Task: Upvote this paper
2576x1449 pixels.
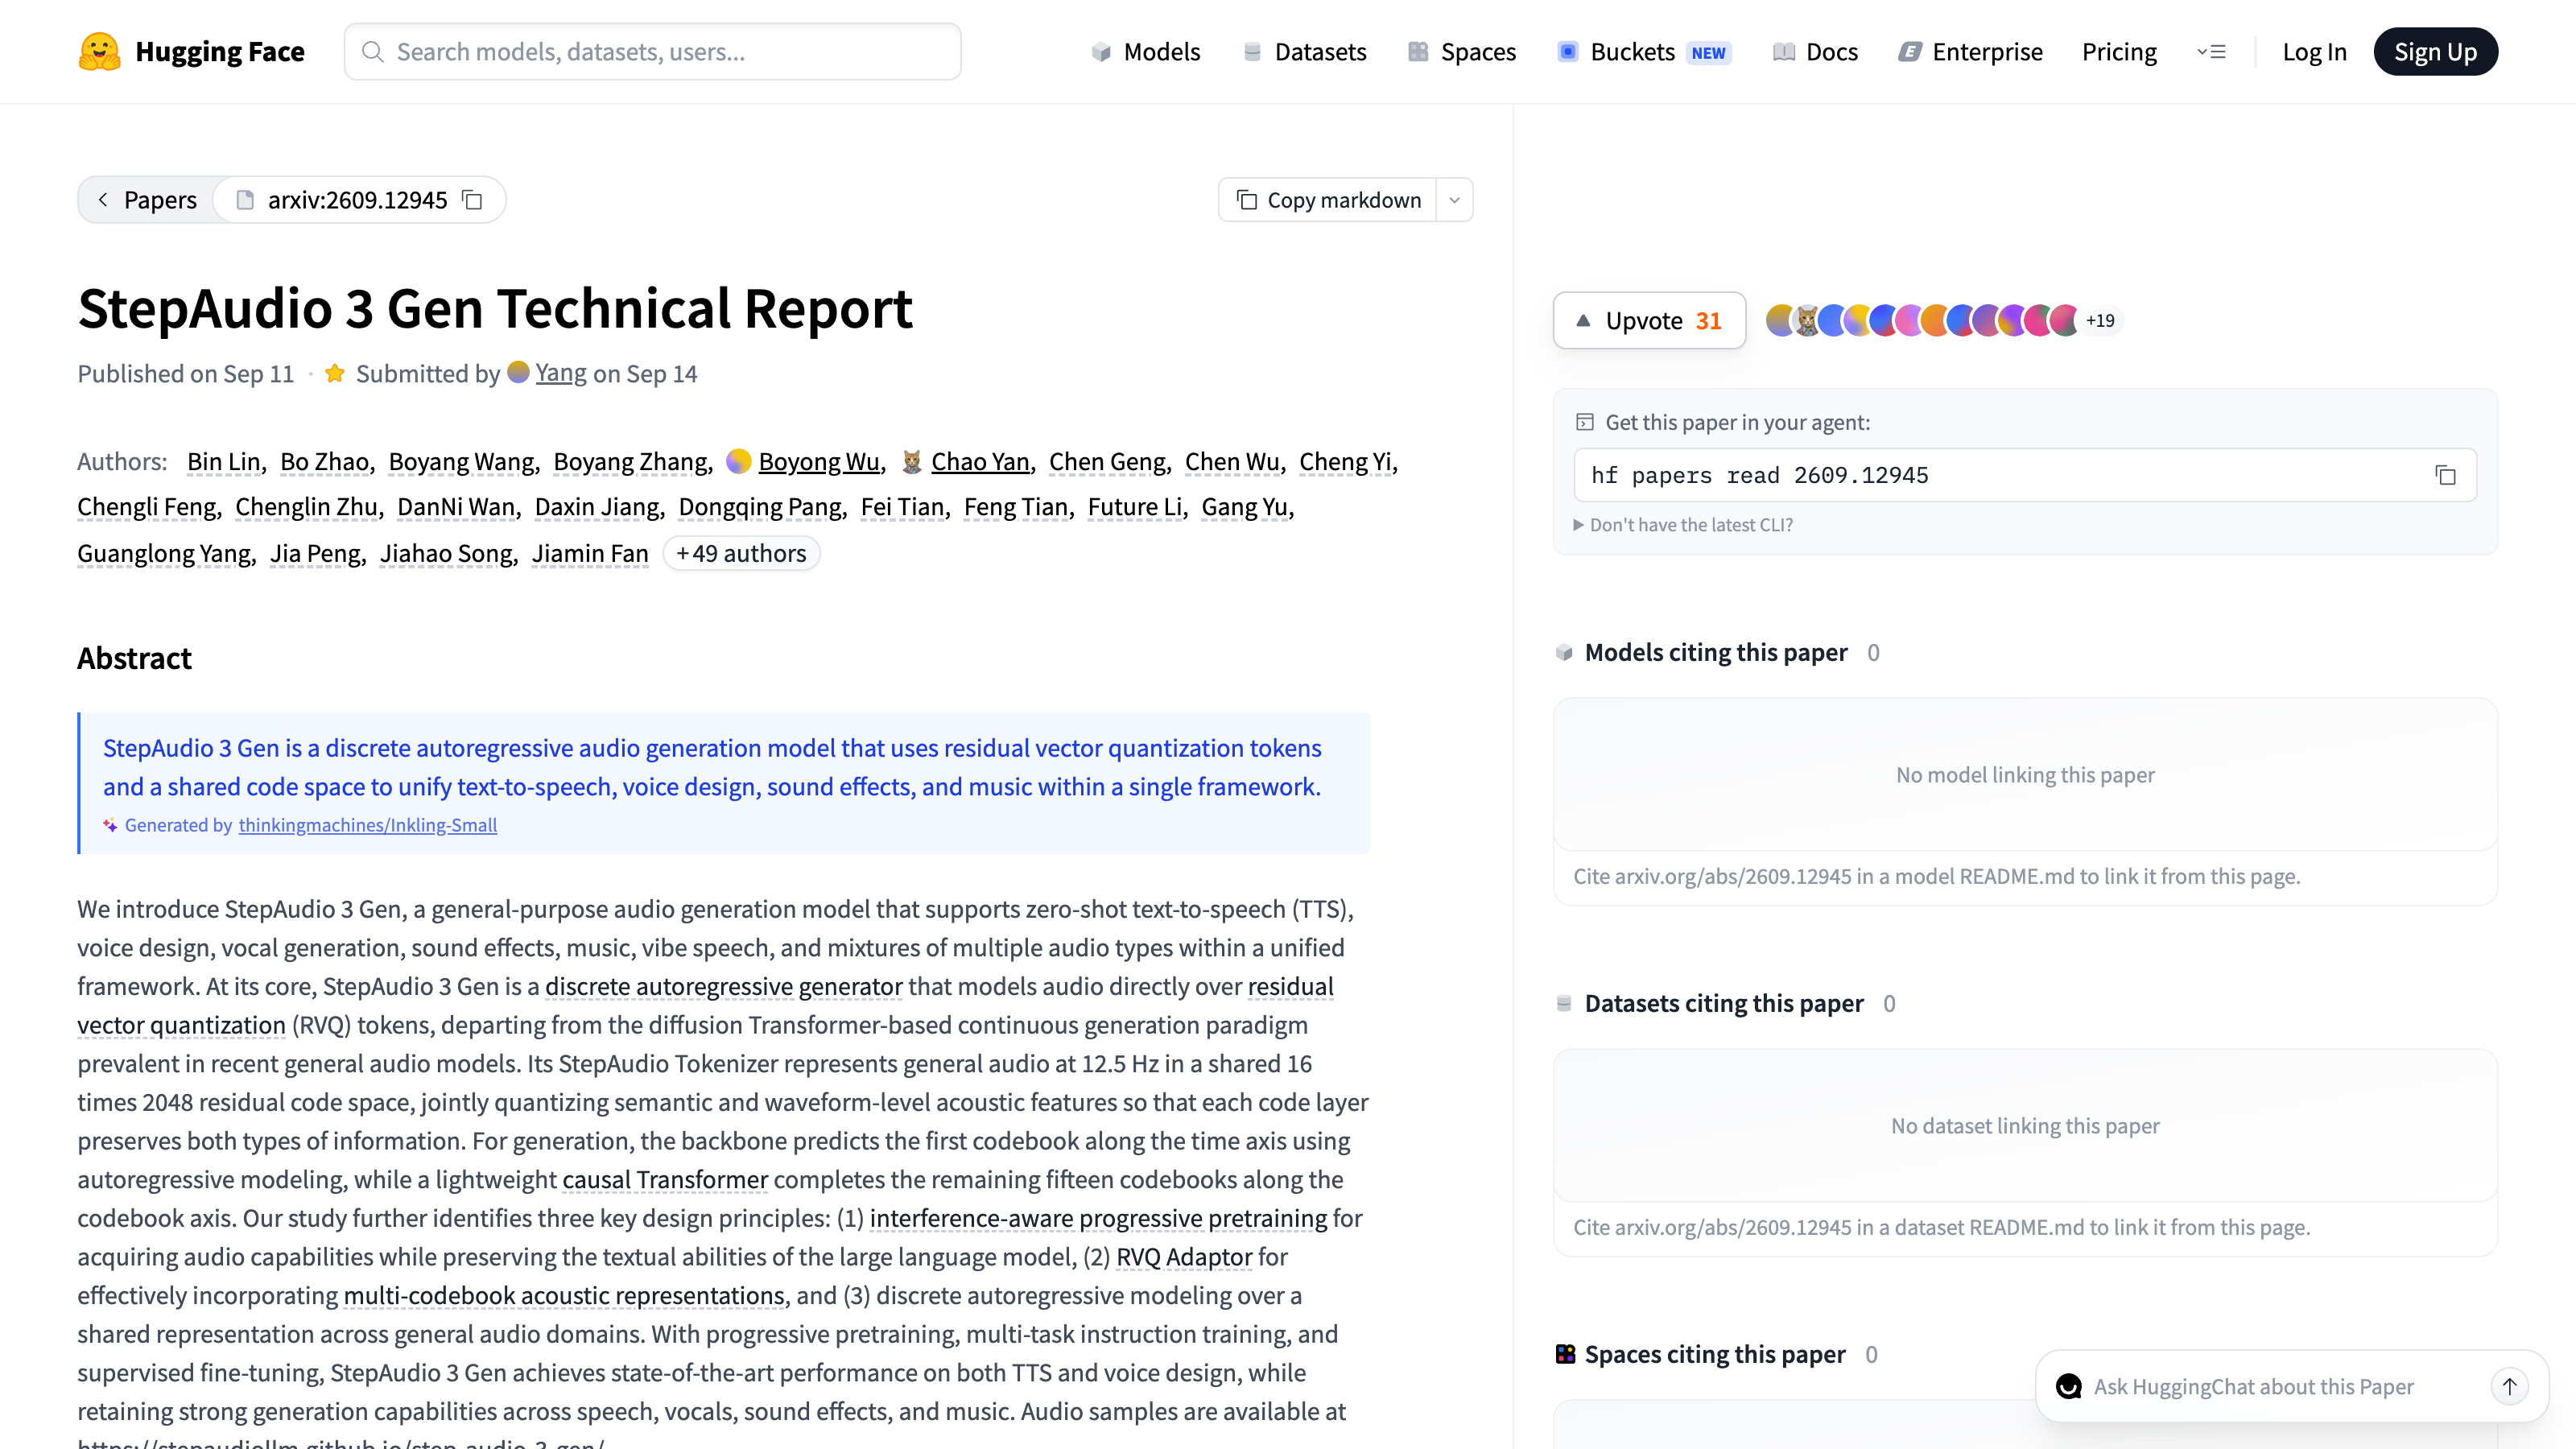Action: pos(1649,320)
